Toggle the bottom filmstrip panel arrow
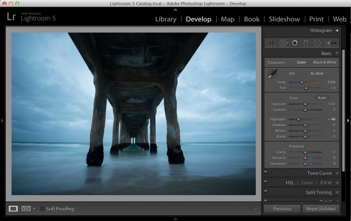 [x=175, y=219]
